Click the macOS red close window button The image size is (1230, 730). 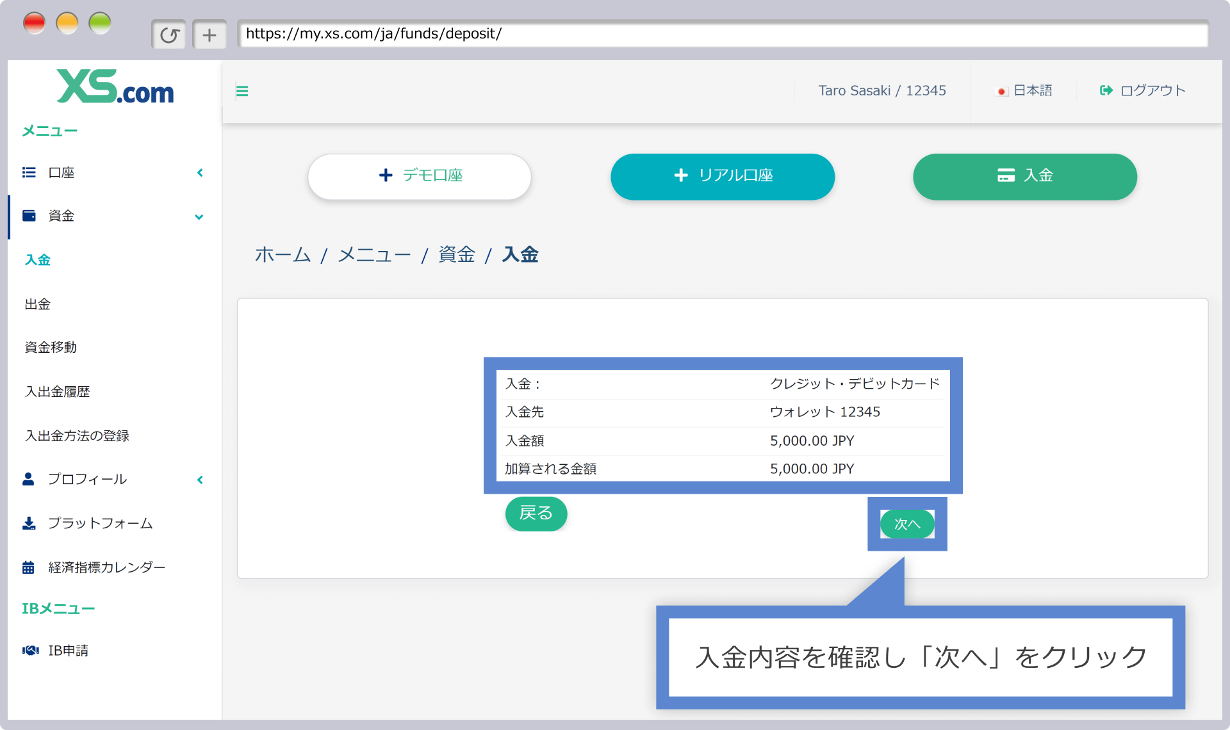click(x=34, y=23)
